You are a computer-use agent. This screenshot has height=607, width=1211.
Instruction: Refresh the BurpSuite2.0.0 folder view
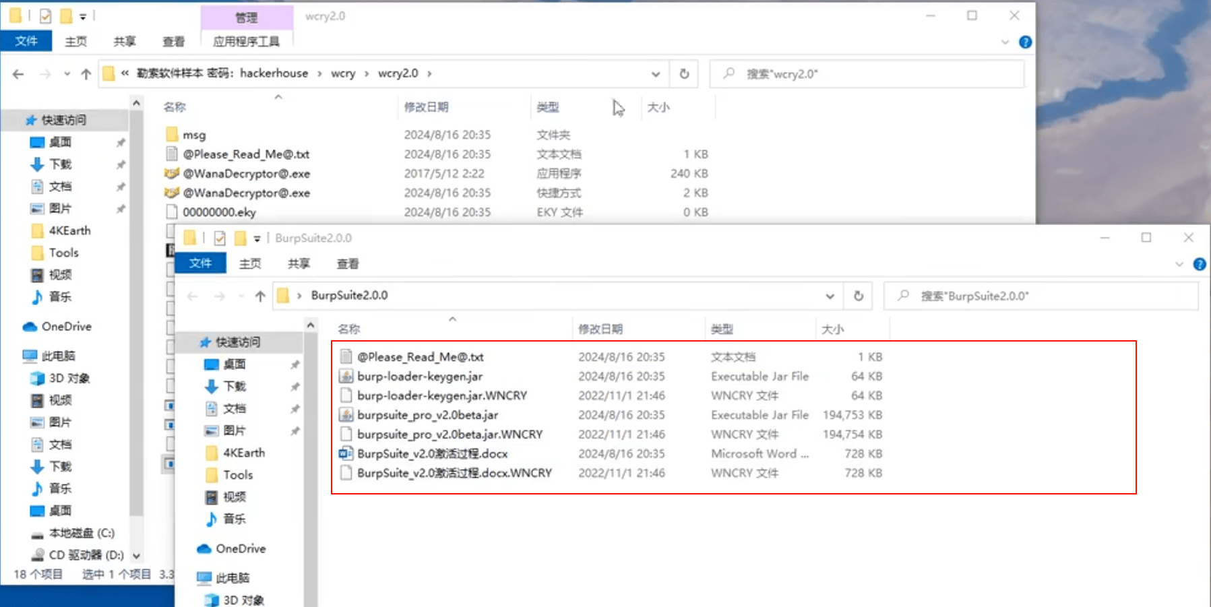859,296
